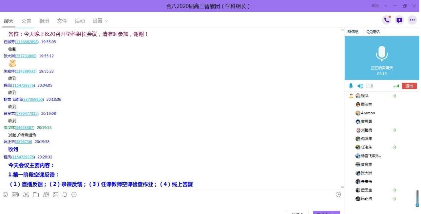Click 周汉林's avatar in the member list
Image resolution: width=421 pixels, height=214 pixels.
click(x=358, y=105)
